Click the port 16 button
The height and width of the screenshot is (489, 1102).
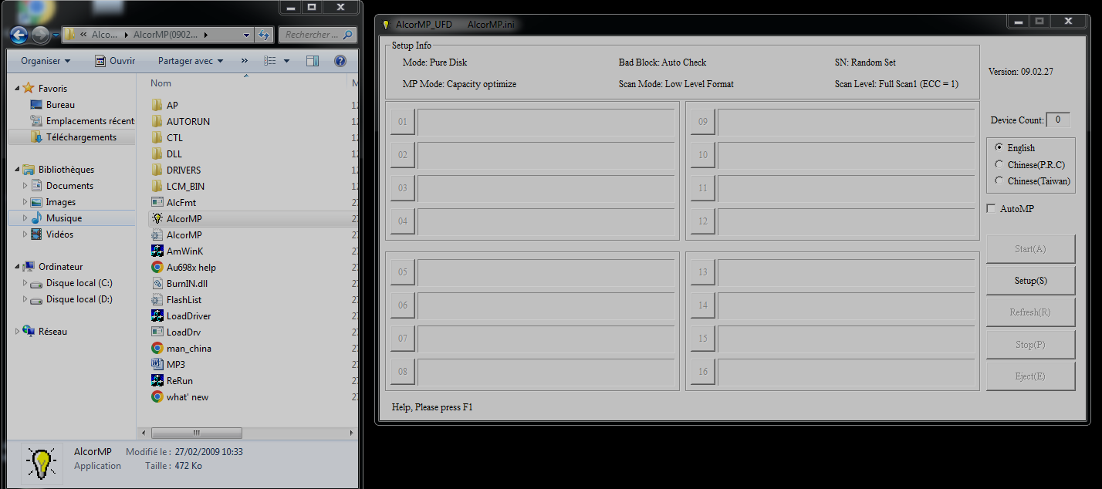click(x=703, y=372)
